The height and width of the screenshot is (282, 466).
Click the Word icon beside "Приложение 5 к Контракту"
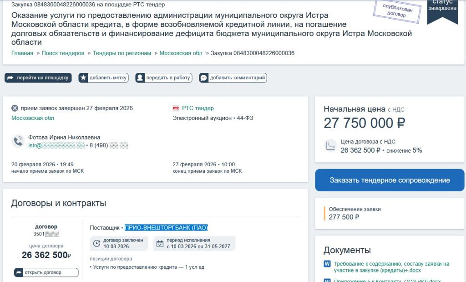pyautogui.click(x=326, y=279)
